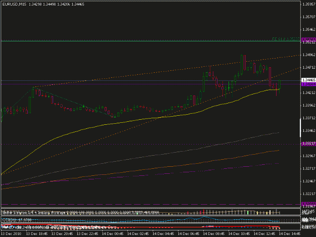Click the 1.32467 price axis value
The image size is (316, 237).
tap(309, 181)
